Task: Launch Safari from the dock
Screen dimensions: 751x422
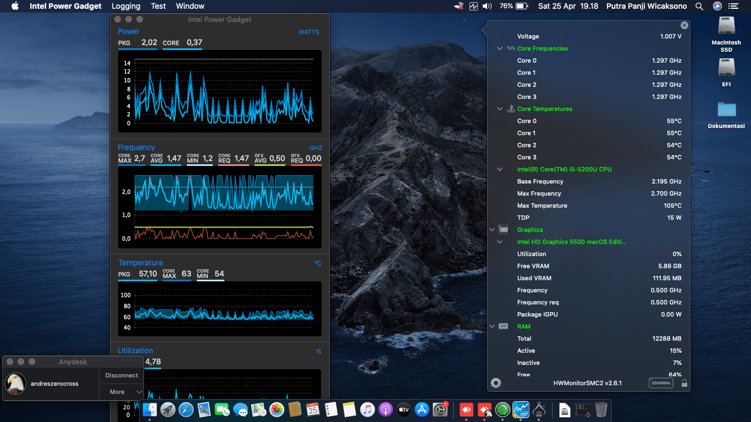Action: tap(186, 409)
